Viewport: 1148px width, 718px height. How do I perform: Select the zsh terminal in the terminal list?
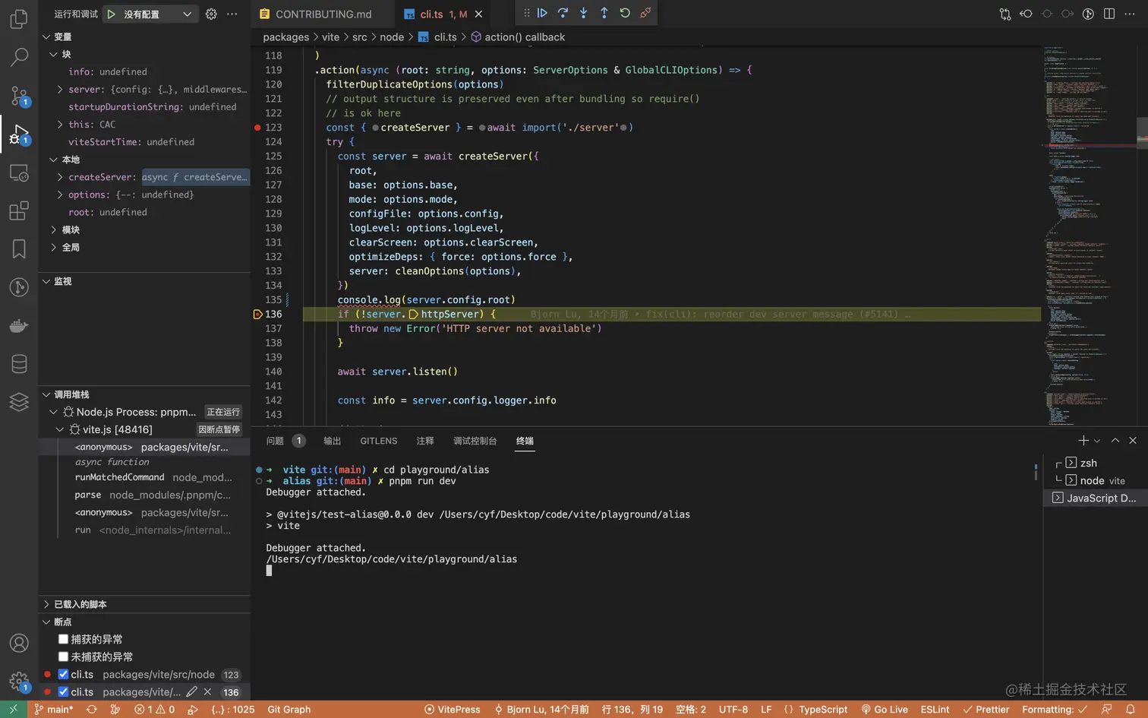[1095, 463]
